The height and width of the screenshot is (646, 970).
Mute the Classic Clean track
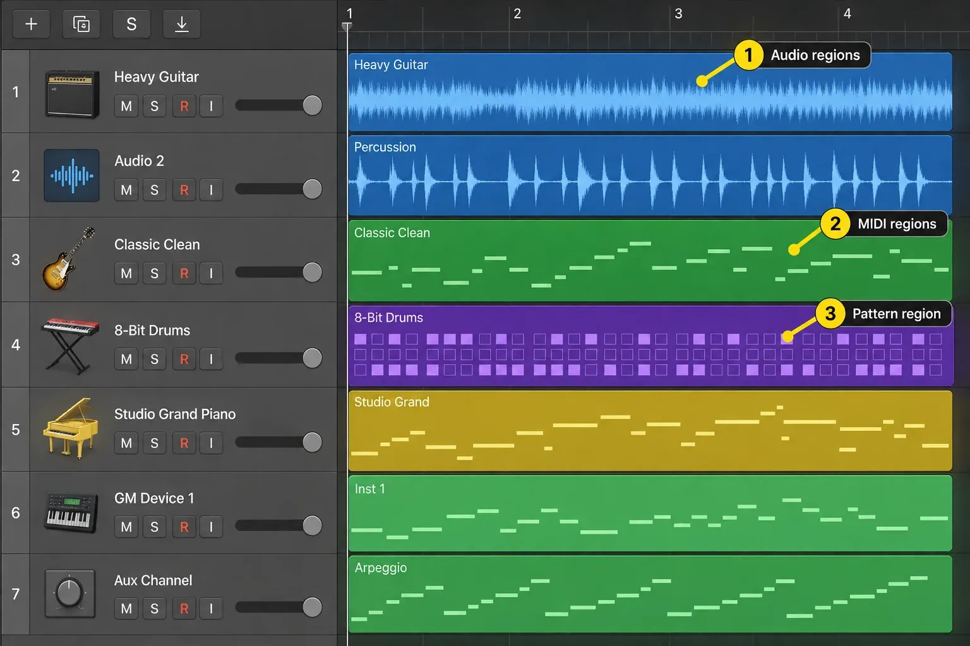[x=126, y=273]
